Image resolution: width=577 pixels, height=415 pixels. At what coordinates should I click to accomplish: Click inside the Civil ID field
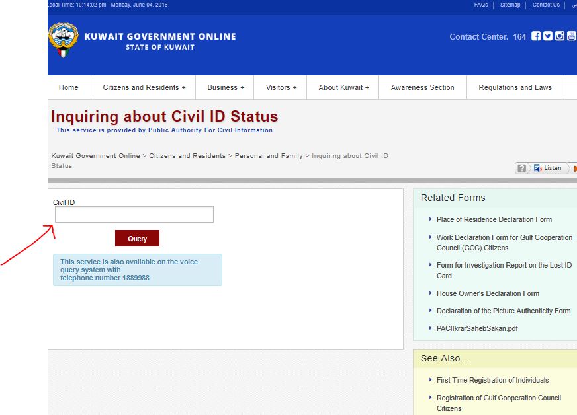click(x=134, y=214)
